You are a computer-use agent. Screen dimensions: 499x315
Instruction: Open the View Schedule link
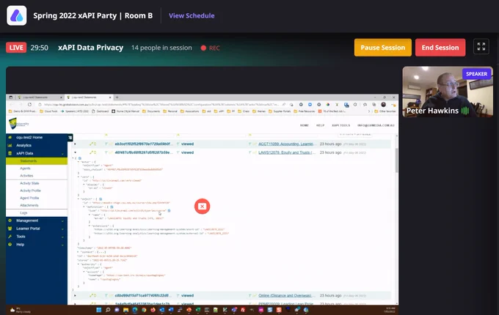pyautogui.click(x=192, y=15)
